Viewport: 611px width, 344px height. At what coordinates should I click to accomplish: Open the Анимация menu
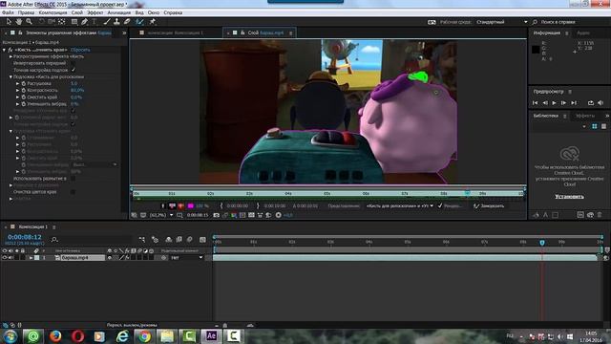click(x=119, y=12)
